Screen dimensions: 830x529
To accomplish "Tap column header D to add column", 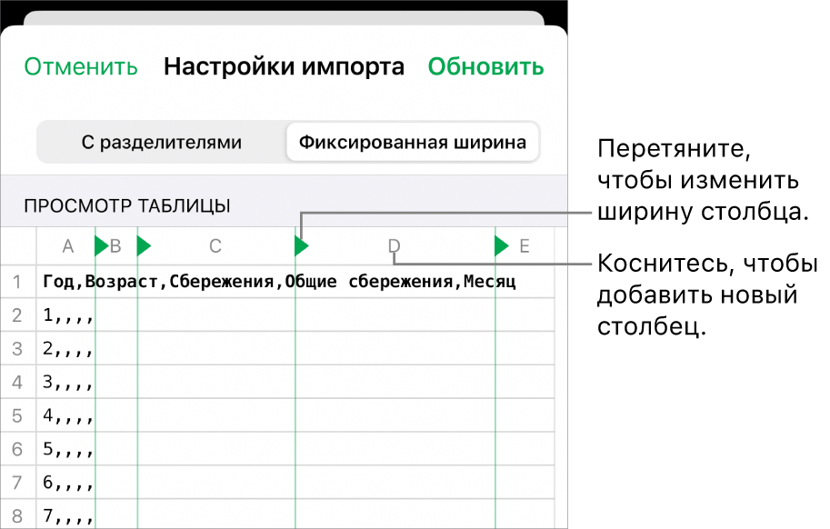I will click(x=395, y=246).
